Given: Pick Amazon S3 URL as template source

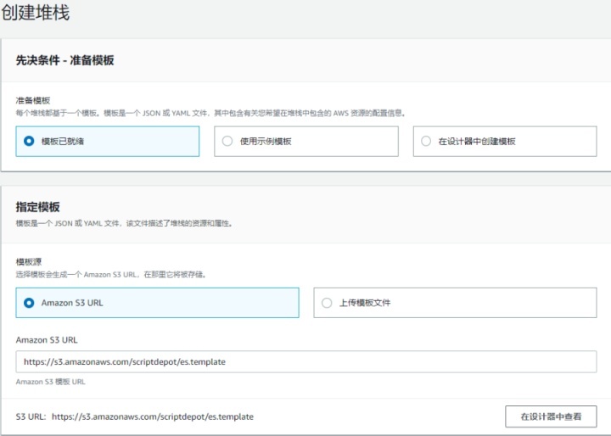Looking at the screenshot, I should pyautogui.click(x=158, y=303).
